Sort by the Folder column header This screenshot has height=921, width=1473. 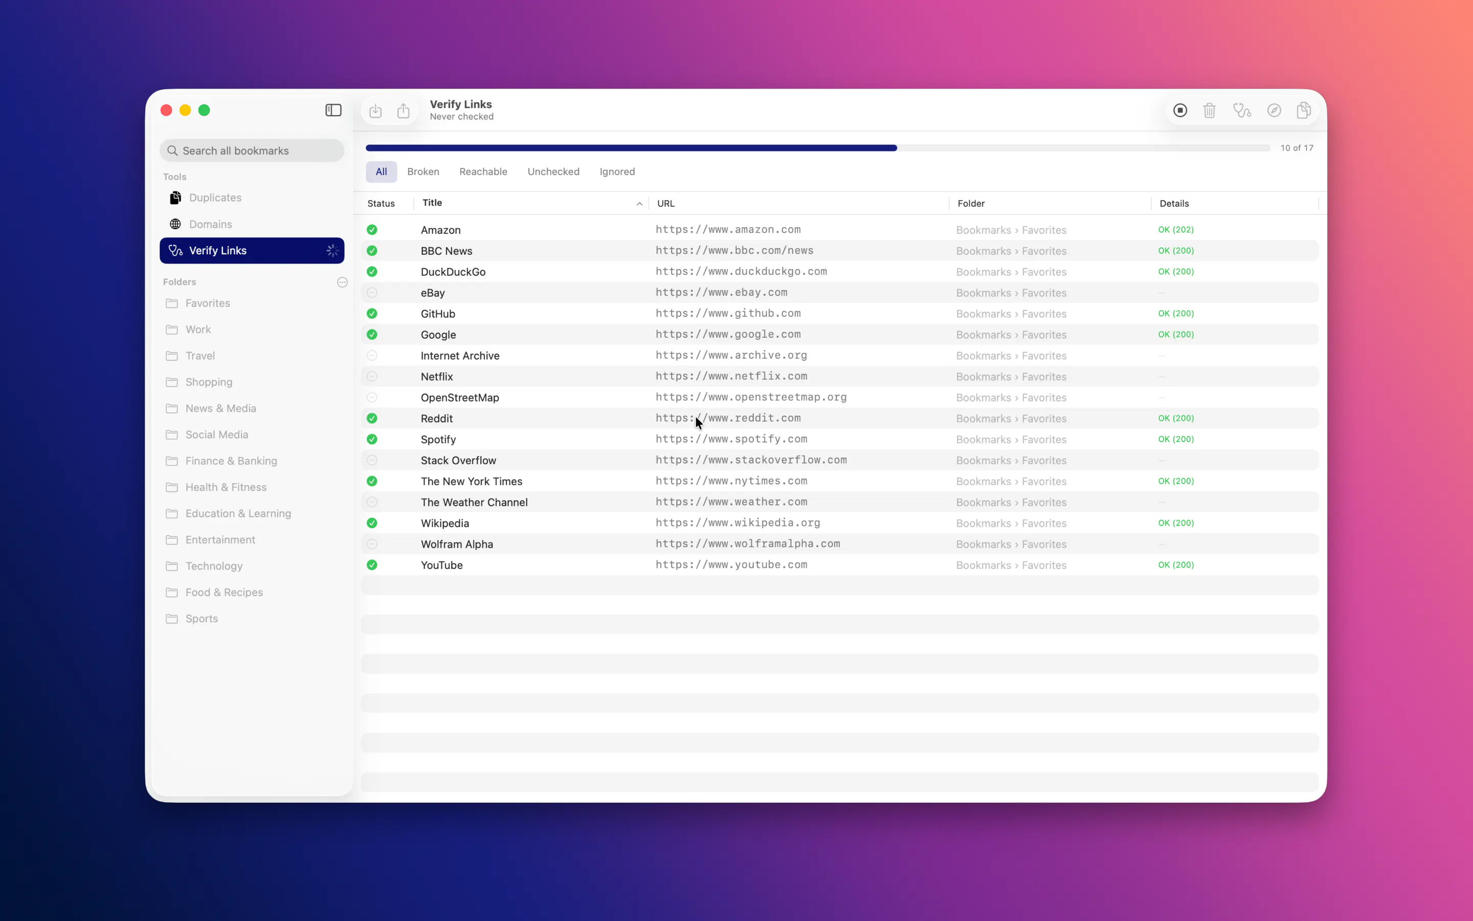[971, 204]
